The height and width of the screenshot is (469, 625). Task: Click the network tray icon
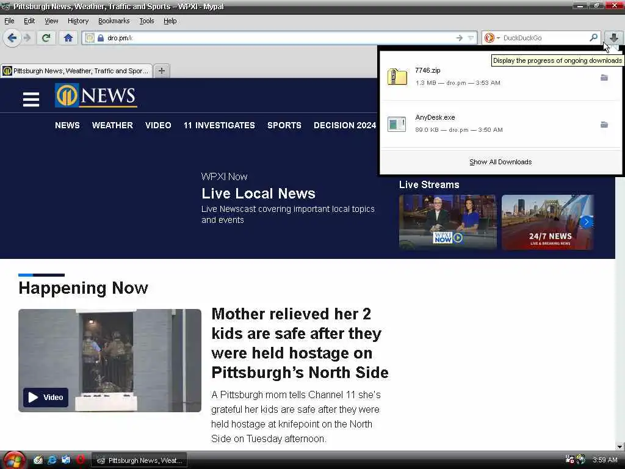pyautogui.click(x=569, y=459)
